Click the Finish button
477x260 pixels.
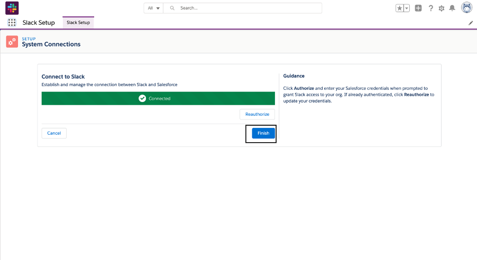coord(263,133)
